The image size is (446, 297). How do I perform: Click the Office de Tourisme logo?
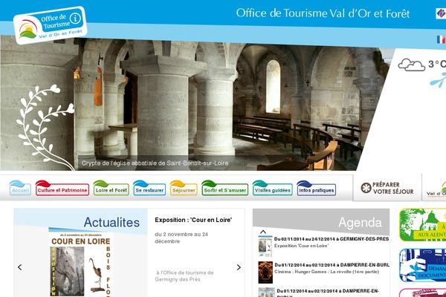point(50,25)
